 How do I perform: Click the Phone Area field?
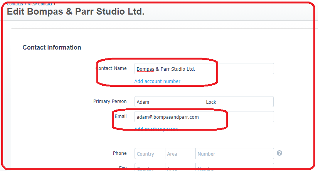point(180,154)
